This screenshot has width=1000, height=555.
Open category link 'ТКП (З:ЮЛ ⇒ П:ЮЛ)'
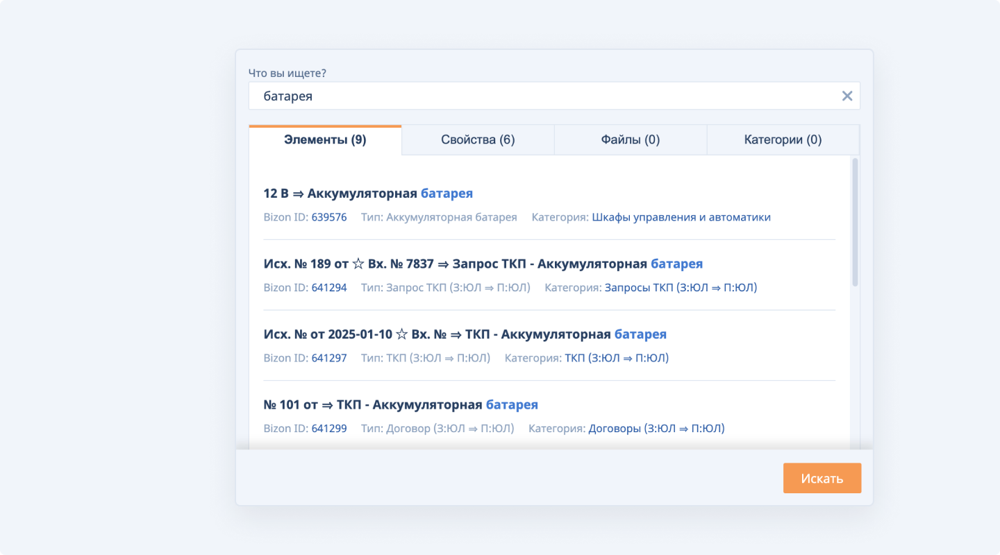pyautogui.click(x=616, y=358)
